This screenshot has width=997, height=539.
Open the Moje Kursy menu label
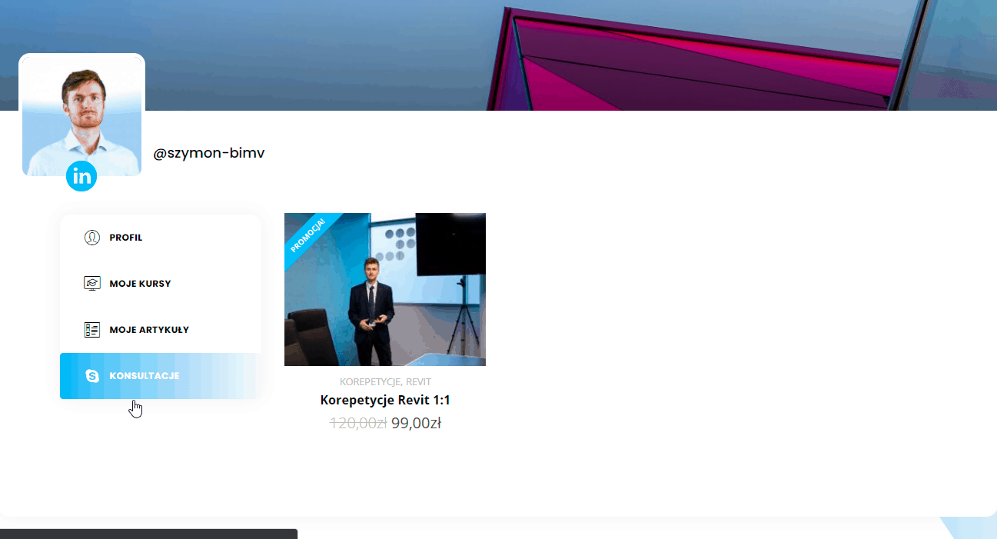140,284
